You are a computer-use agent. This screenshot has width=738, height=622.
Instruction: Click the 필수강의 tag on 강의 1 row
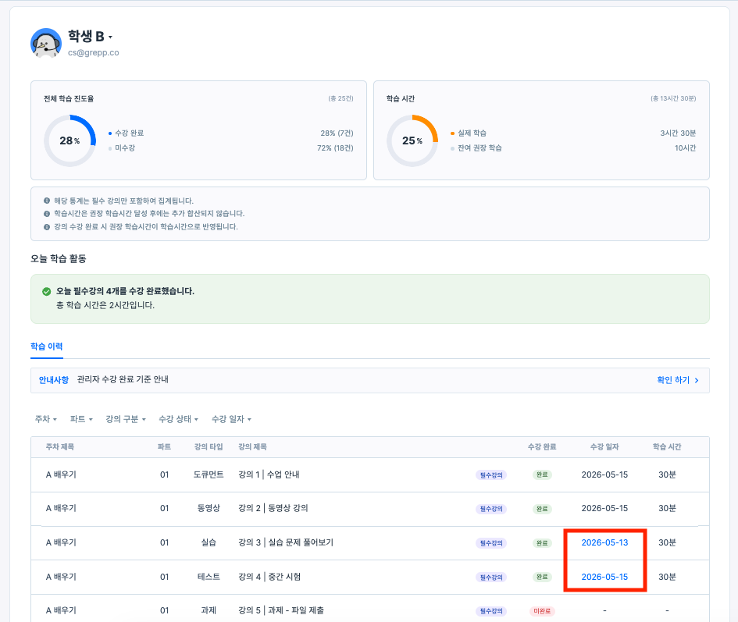tap(491, 475)
